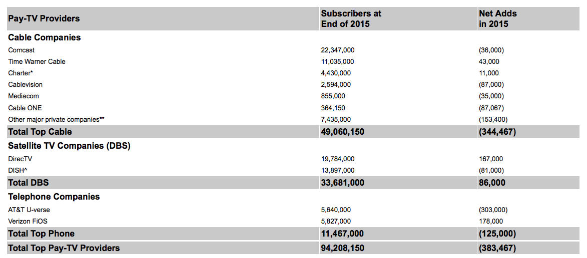The width and height of the screenshot is (587, 258).
Task: Select the DISH^ provider name
Action: (18, 171)
